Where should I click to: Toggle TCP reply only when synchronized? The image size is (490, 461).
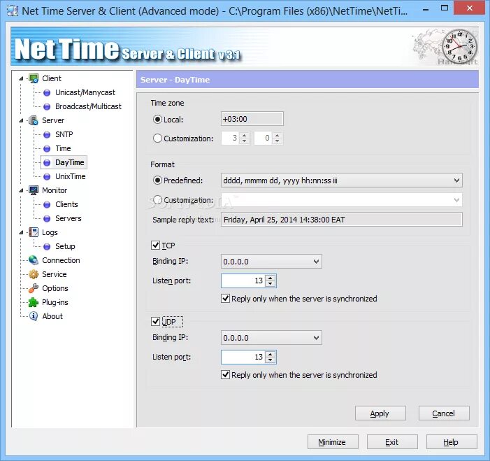225,299
